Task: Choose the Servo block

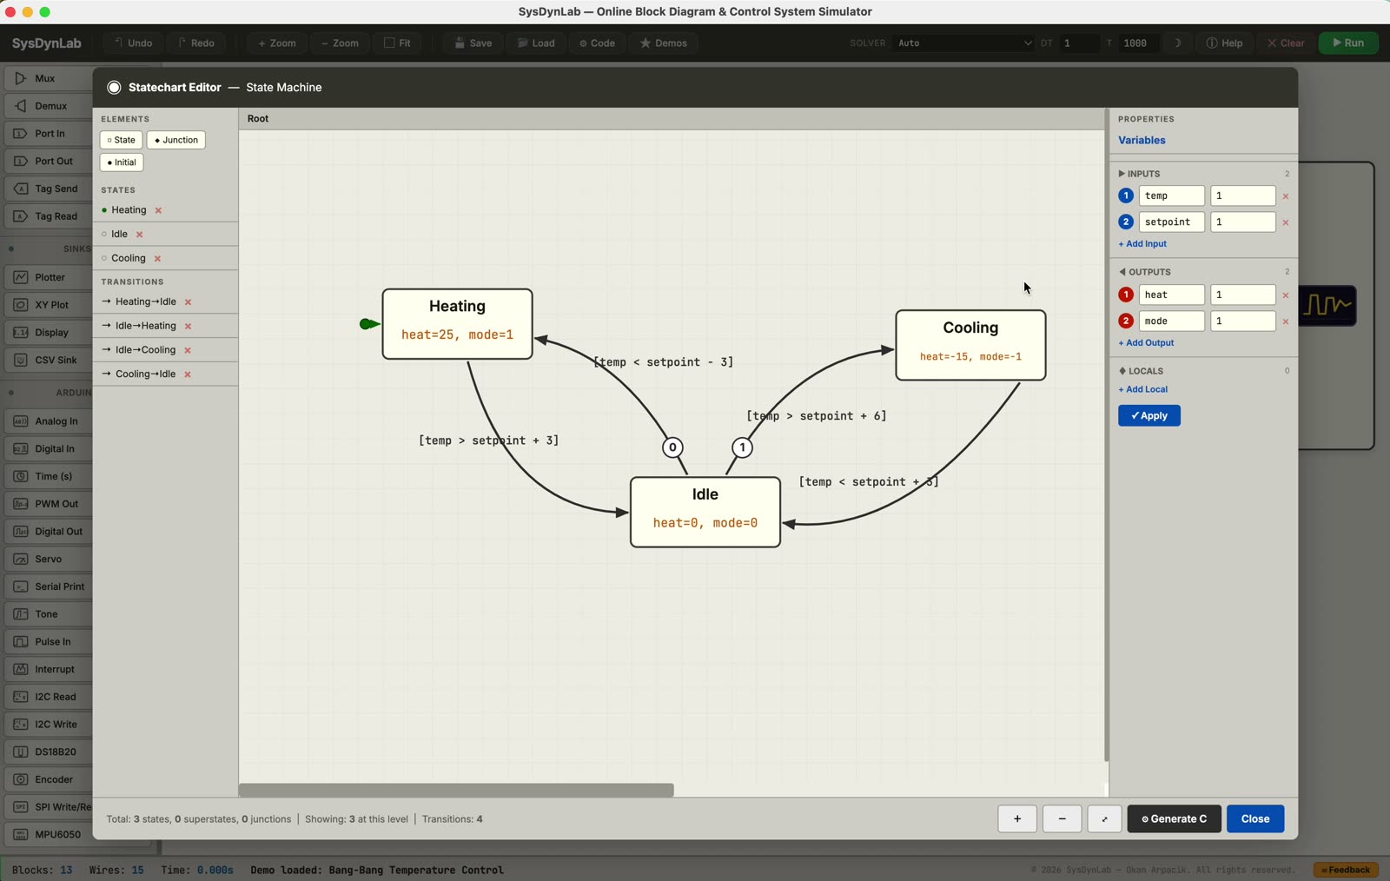Action: coord(50,559)
